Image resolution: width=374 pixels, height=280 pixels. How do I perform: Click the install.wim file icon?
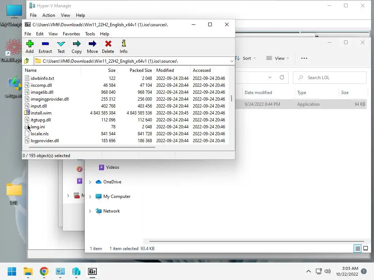click(x=27, y=113)
